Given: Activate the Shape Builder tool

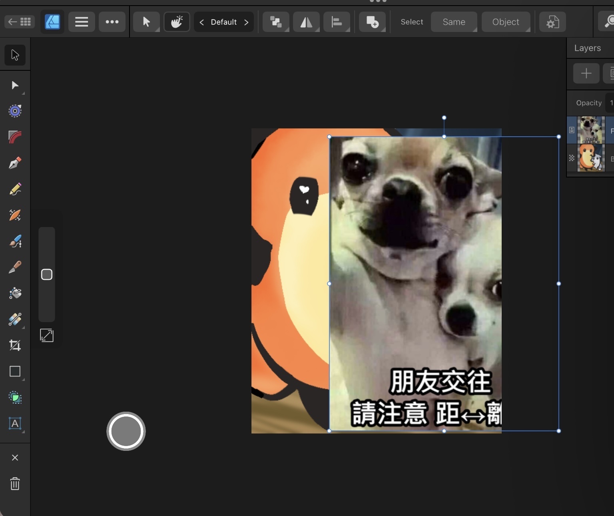Looking at the screenshot, I should pos(15,397).
